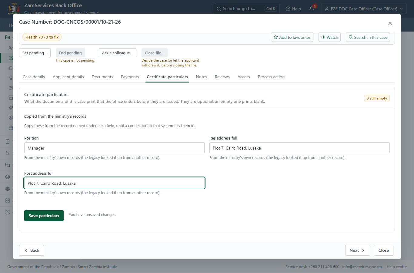Click the clipboard-check icon in the sidebar

coord(8,141)
